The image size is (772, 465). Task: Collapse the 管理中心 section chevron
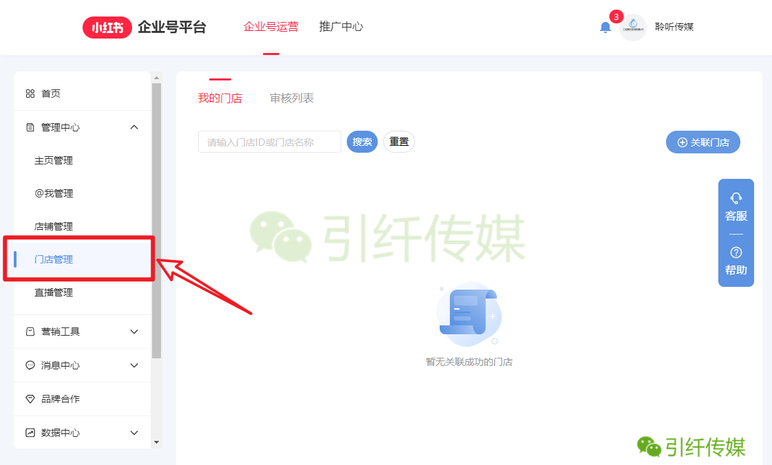134,127
